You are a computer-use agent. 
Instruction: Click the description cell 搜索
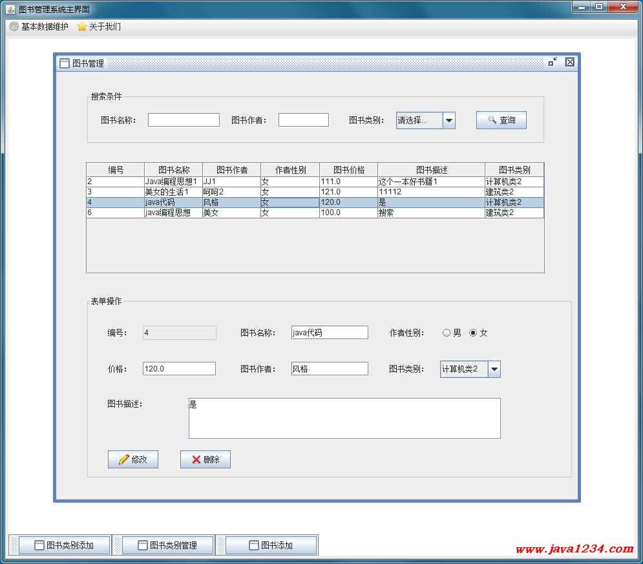point(432,213)
